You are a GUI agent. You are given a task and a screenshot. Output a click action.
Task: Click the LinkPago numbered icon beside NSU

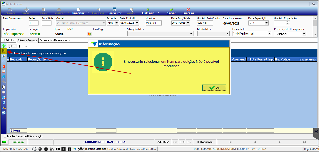pyautogui.click(x=89, y=34)
